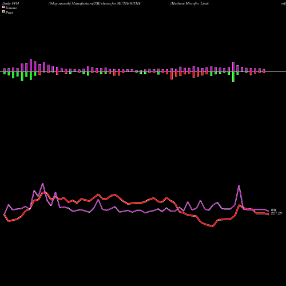Click the 'Muthoot Microfin Limit' company name text
Image resolution: width=286 pixels, height=286 pixels.
pyautogui.click(x=190, y=3)
